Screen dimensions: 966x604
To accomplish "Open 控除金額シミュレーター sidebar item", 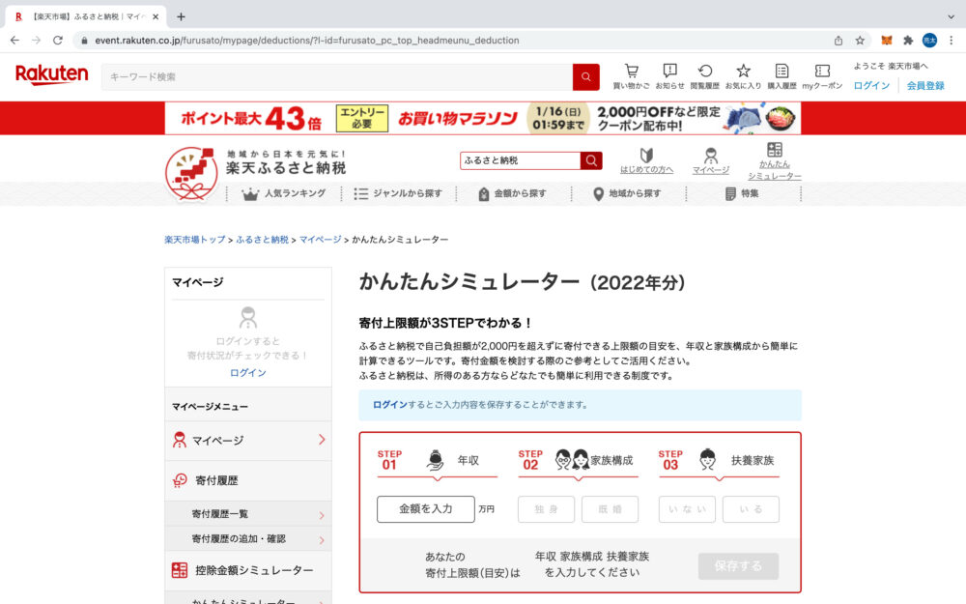I will [x=248, y=570].
